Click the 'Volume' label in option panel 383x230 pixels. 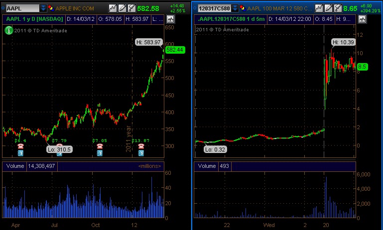(207, 166)
